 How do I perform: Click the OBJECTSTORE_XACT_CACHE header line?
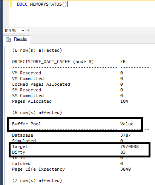pos(53,62)
